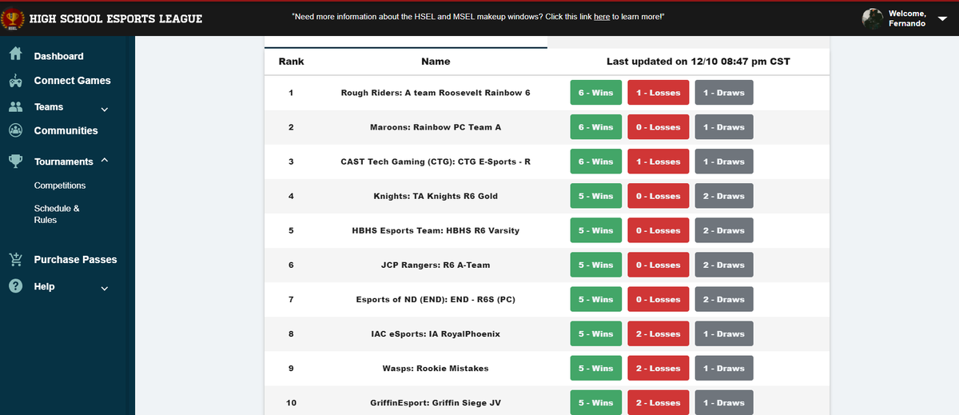Open the Dashboard home icon
The width and height of the screenshot is (959, 415).
[x=15, y=55]
